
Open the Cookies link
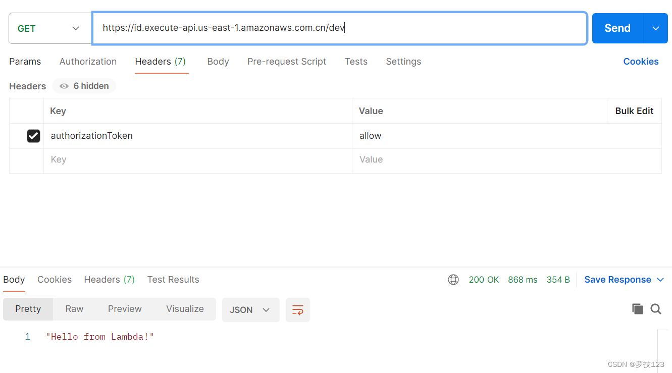641,62
